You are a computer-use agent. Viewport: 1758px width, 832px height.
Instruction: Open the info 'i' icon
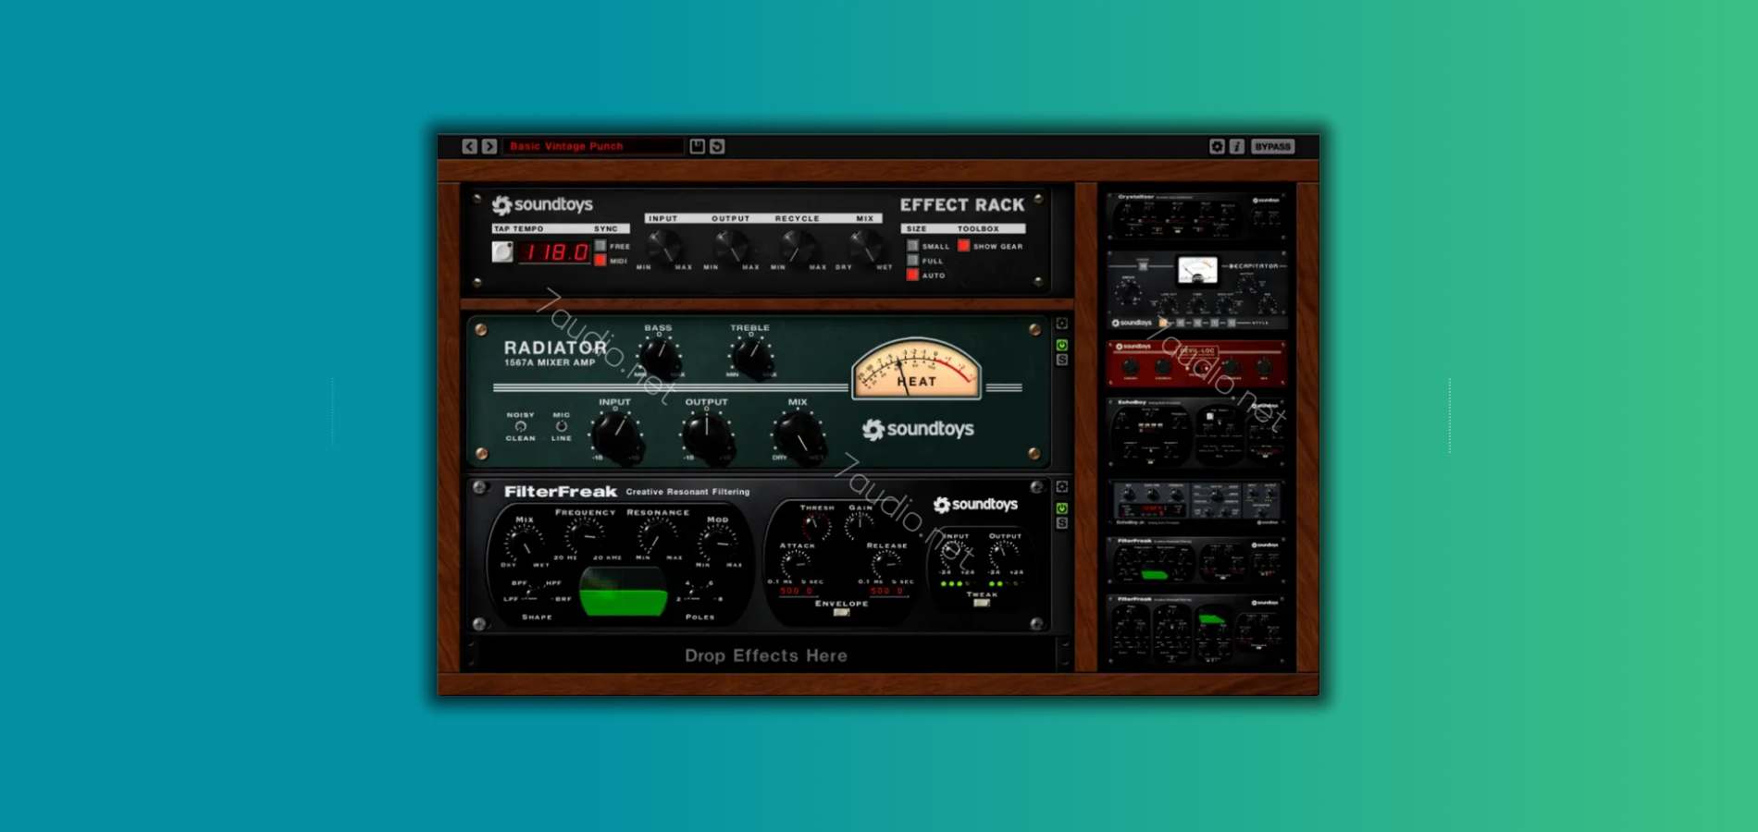pos(1237,146)
